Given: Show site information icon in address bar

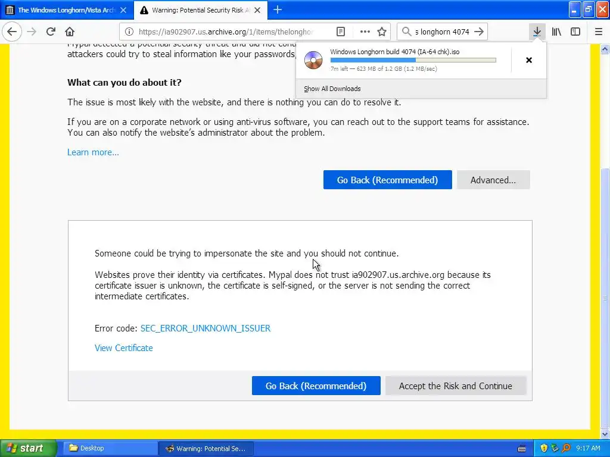Looking at the screenshot, I should pyautogui.click(x=129, y=32).
